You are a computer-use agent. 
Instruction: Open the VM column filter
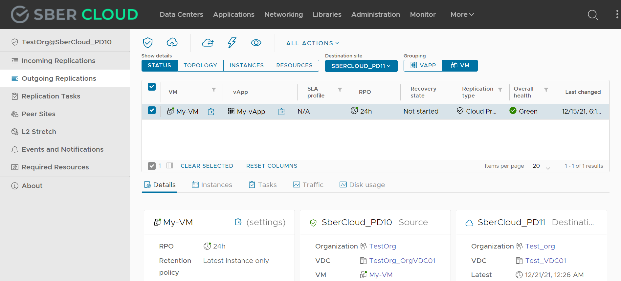[214, 90]
